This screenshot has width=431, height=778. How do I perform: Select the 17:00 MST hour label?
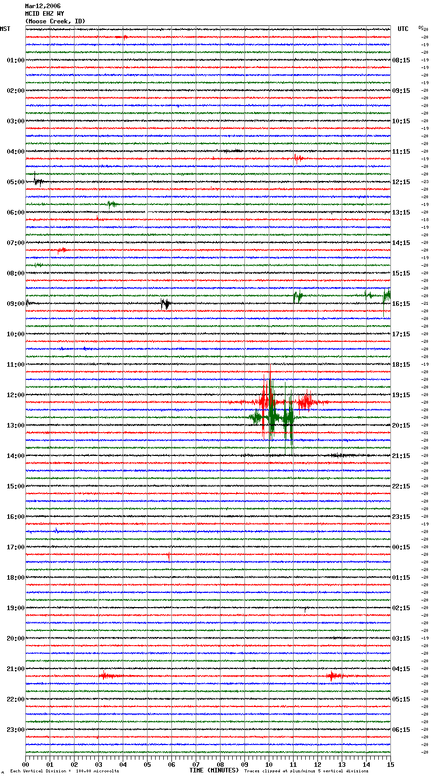16,547
